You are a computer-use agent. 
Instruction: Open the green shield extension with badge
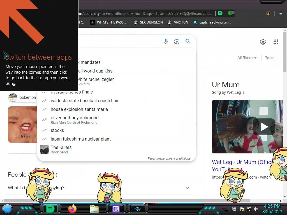(231, 13)
